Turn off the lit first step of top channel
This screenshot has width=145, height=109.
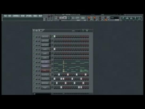pyautogui.click(x=55, y=37)
